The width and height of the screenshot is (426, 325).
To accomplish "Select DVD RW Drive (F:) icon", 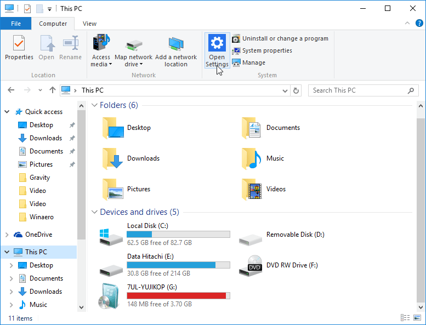I will (x=251, y=266).
